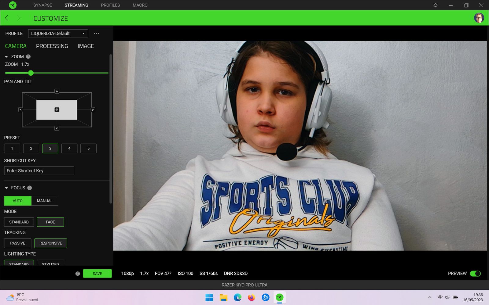Click the Razer logo icon
Image resolution: width=489 pixels, height=305 pixels.
[x=13, y=5]
